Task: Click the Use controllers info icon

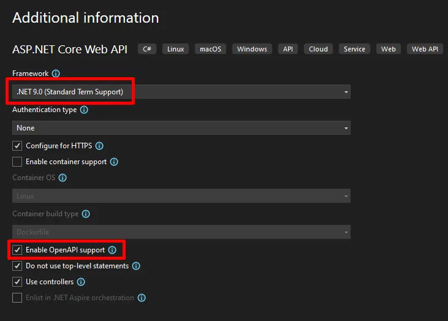Action: (81, 282)
